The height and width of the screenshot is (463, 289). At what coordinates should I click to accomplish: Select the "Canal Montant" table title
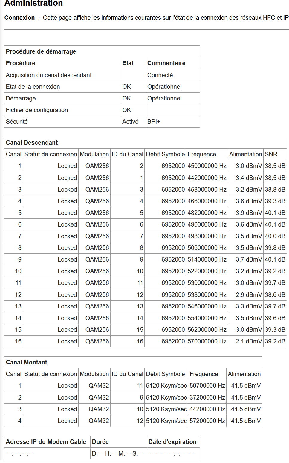(x=27, y=362)
